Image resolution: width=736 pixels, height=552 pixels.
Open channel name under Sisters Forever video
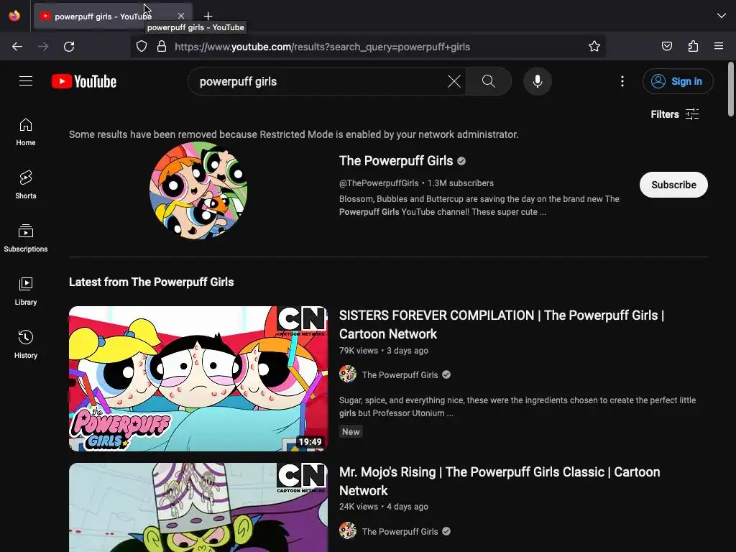[400, 375]
